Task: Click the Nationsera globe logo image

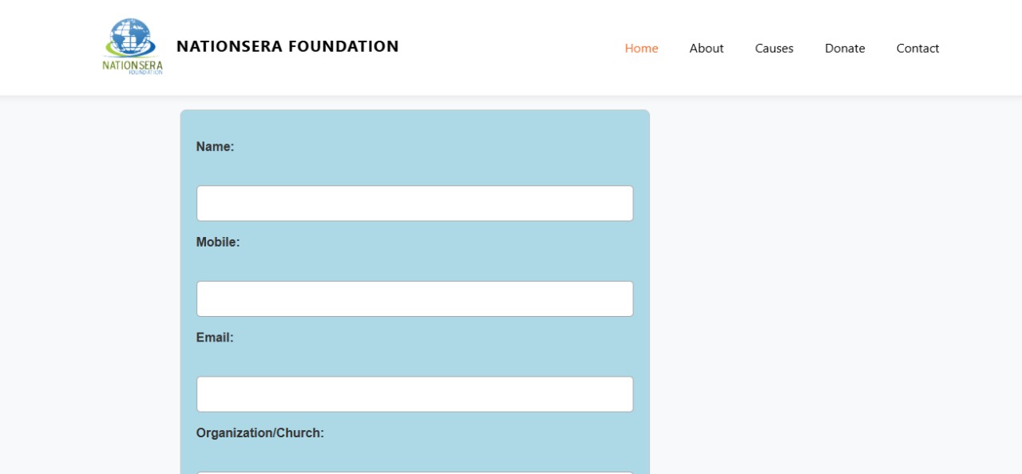Action: tap(132, 38)
